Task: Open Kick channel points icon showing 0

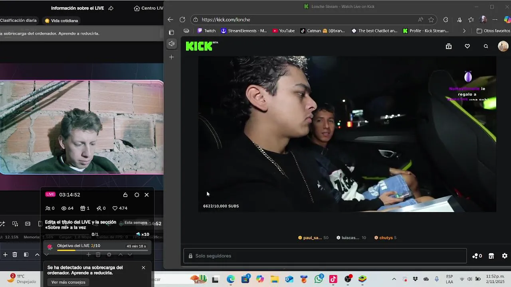Action: [477, 256]
